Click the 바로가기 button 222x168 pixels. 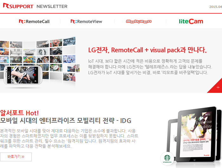(x=16, y=157)
